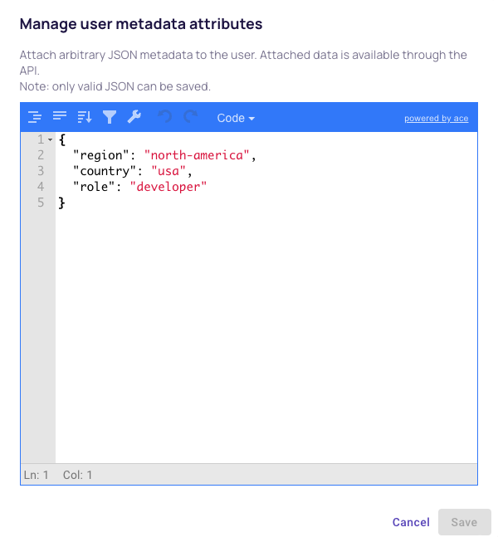The image size is (498, 542).
Task: Click the closing brace on line 5
Action: coord(62,203)
